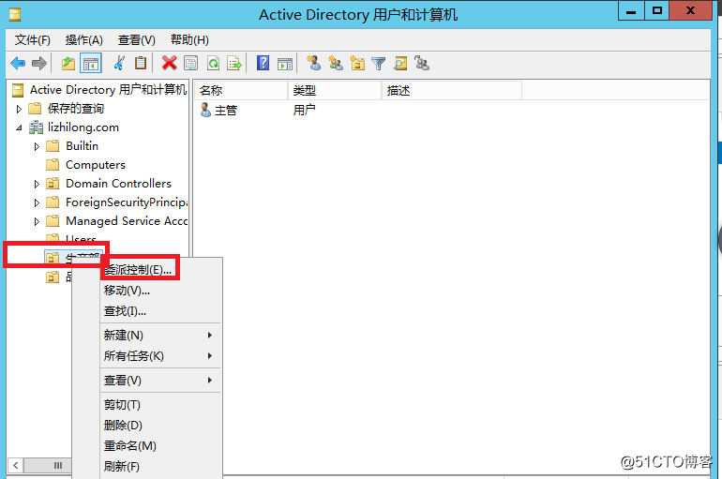Click the Forward arrow toolbar icon
The width and height of the screenshot is (722, 479).
[x=39, y=63]
